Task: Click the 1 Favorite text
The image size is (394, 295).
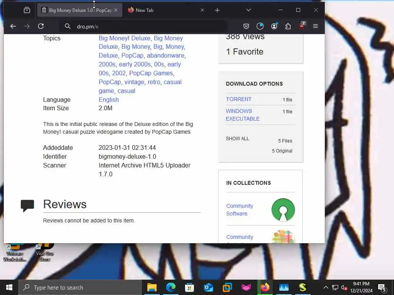Action: pos(245,52)
